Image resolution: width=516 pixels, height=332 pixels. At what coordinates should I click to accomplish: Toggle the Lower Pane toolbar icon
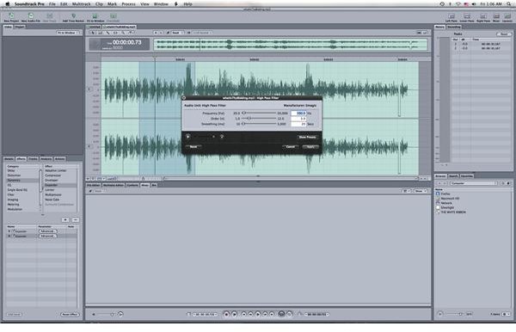(467, 16)
